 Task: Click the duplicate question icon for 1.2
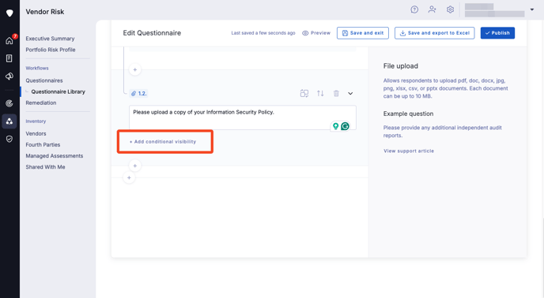(304, 94)
